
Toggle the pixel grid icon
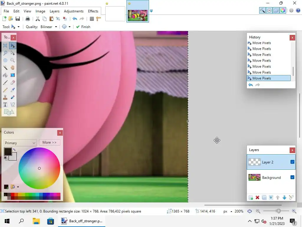pyautogui.click(x=92, y=19)
